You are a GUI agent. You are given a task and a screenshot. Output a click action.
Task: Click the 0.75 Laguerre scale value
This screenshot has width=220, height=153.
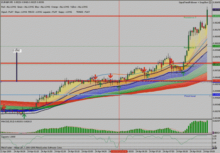tap(214, 139)
